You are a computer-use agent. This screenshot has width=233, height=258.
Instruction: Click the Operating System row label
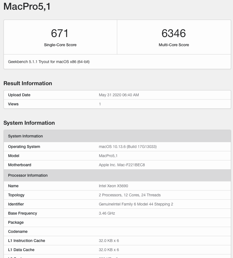[24, 147]
